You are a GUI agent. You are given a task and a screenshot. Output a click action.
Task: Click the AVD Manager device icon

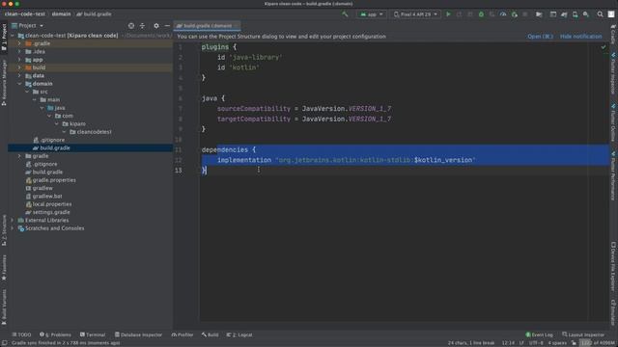[x=576, y=14]
